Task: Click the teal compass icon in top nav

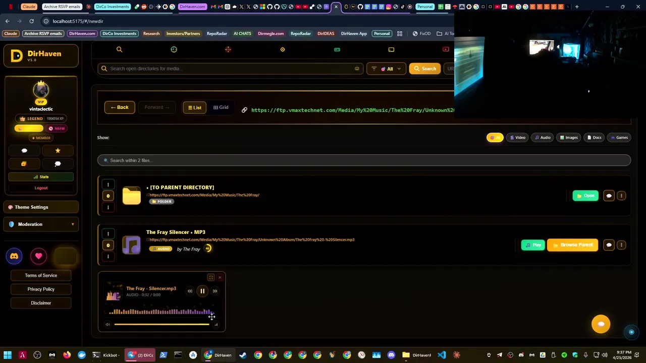Action: (x=174, y=49)
